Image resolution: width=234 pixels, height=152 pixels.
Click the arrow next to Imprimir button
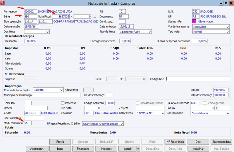138,149
